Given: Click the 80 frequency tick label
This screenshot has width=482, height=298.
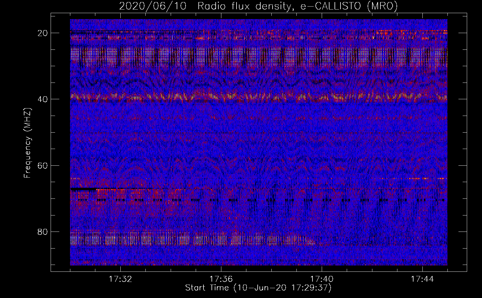Looking at the screenshot, I should point(43,232).
